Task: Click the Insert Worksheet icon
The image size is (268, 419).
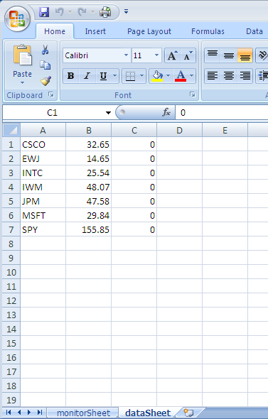Action: (189, 413)
